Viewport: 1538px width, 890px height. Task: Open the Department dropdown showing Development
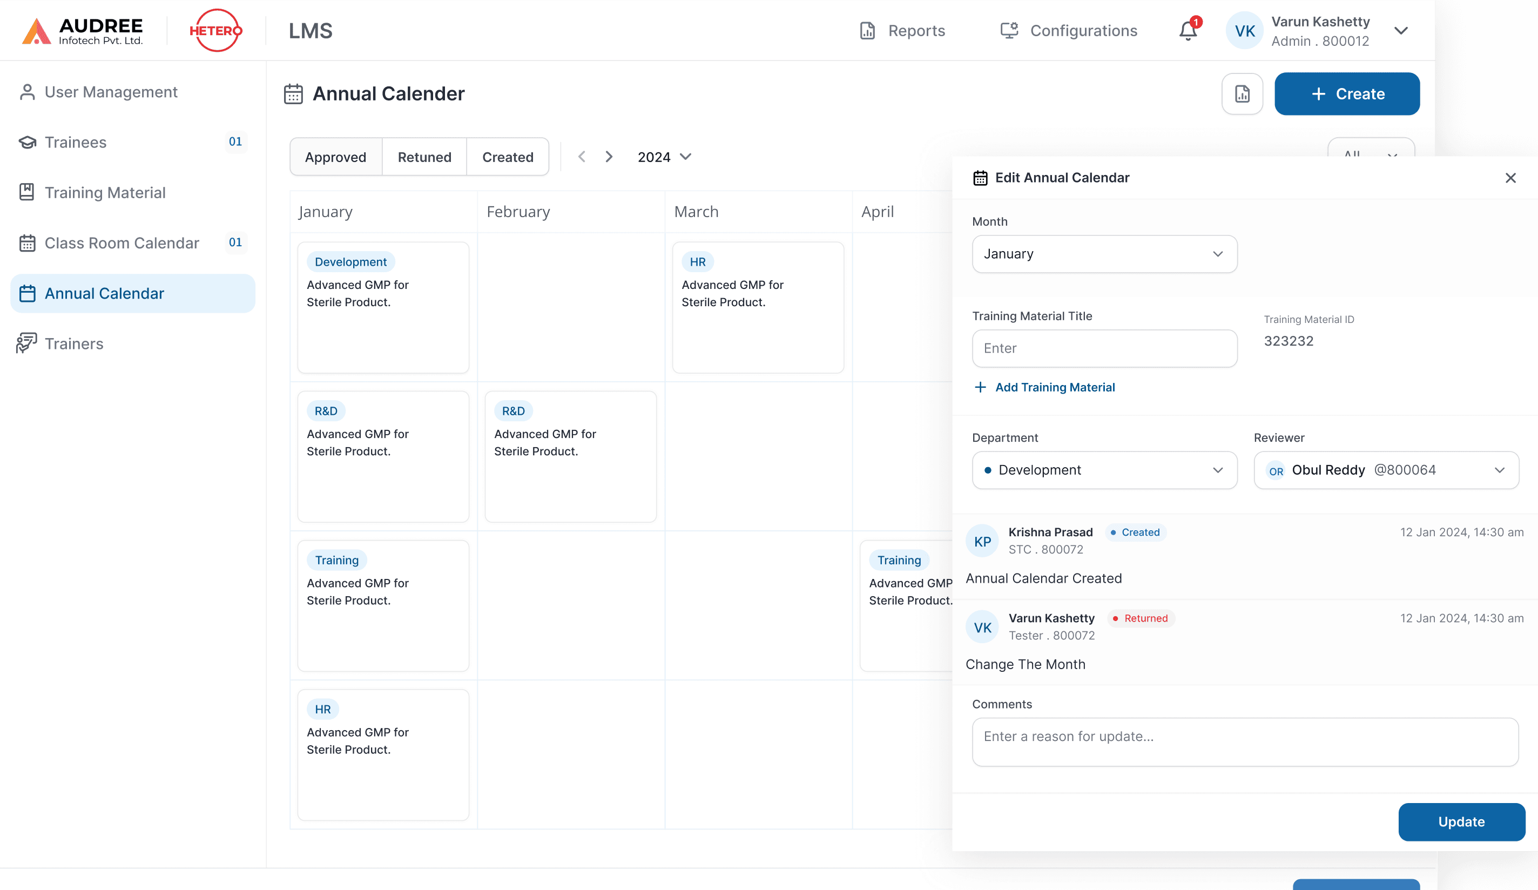click(1104, 470)
